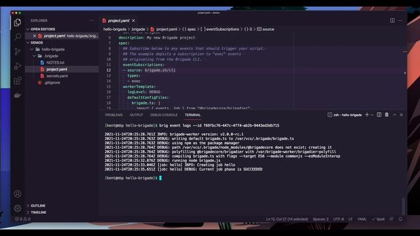420x236 pixels.
Task: Open the Source Control view
Action: [18, 51]
